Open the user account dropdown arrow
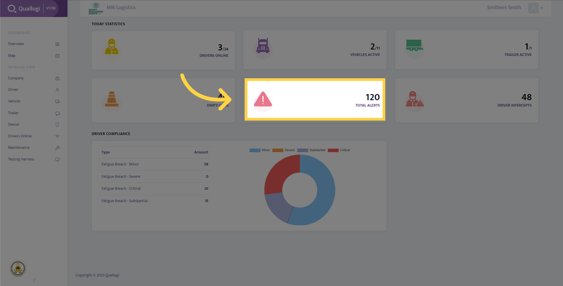The height and width of the screenshot is (286, 563). coord(542,8)
